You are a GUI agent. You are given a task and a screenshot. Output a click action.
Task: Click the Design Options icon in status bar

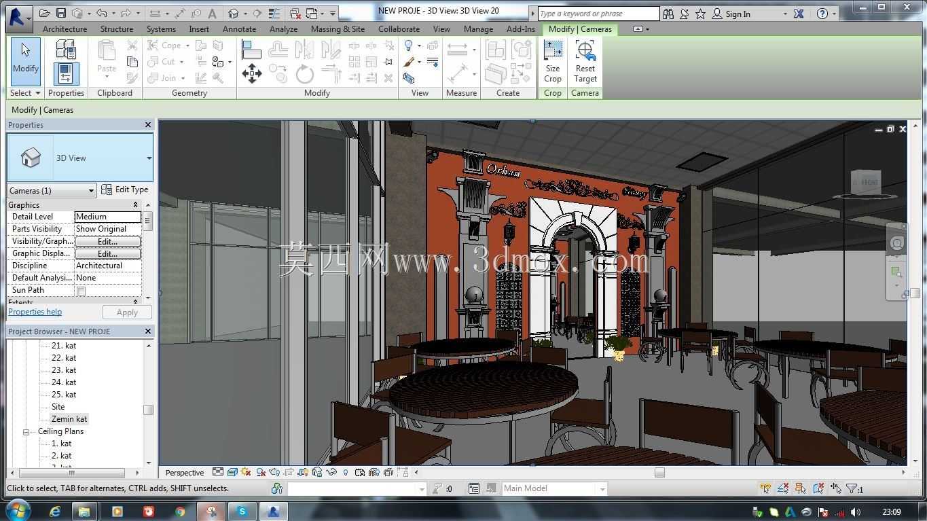(474, 488)
